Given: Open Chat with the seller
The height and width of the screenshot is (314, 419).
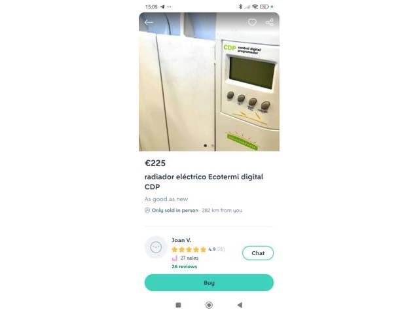Looking at the screenshot, I should click(258, 253).
